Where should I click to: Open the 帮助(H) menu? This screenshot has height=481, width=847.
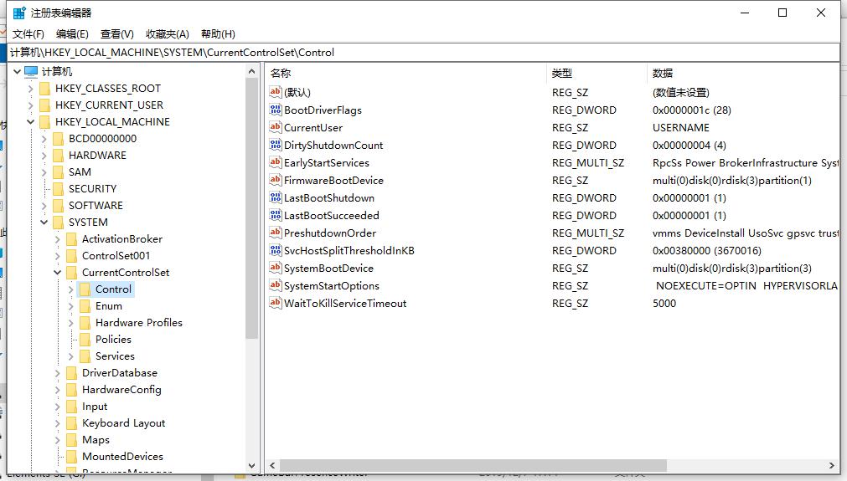218,34
